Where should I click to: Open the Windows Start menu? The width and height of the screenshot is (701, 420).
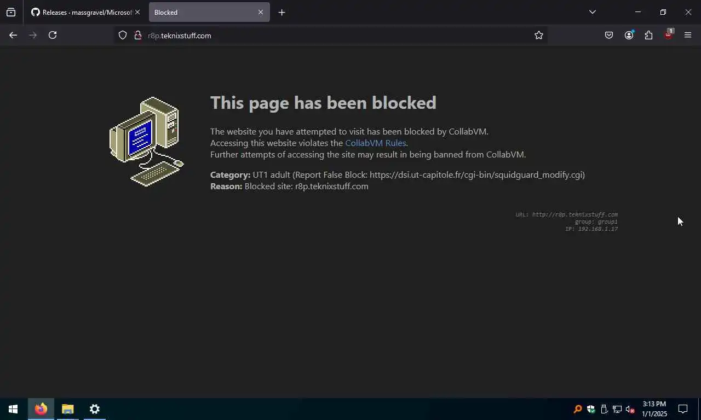13,409
